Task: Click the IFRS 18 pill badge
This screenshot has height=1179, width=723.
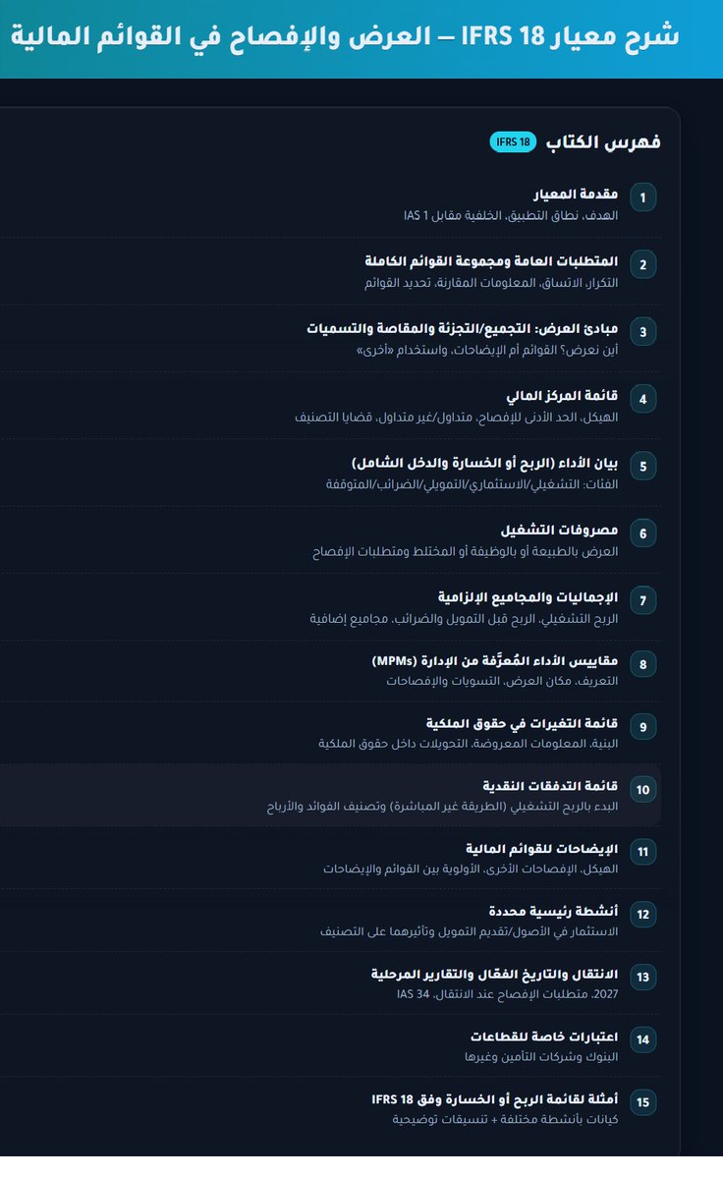Action: [x=513, y=142]
